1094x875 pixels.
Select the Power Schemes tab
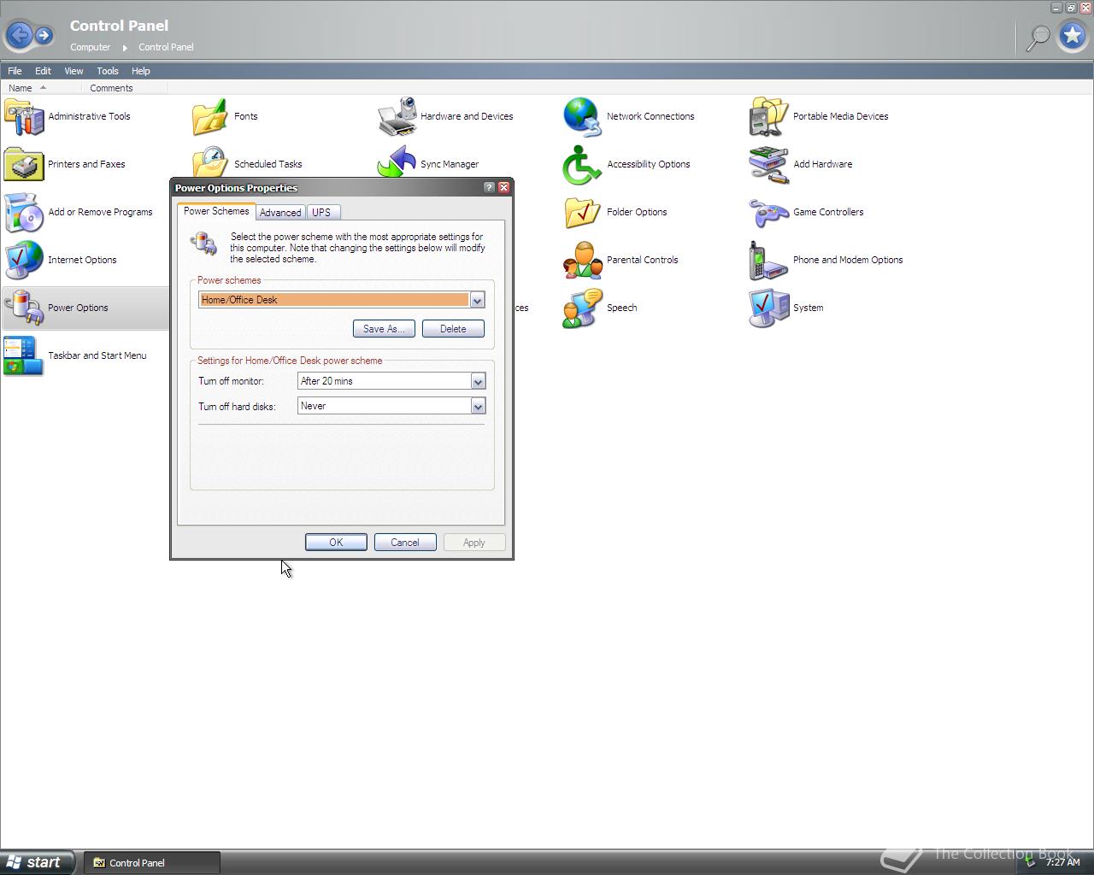[216, 211]
